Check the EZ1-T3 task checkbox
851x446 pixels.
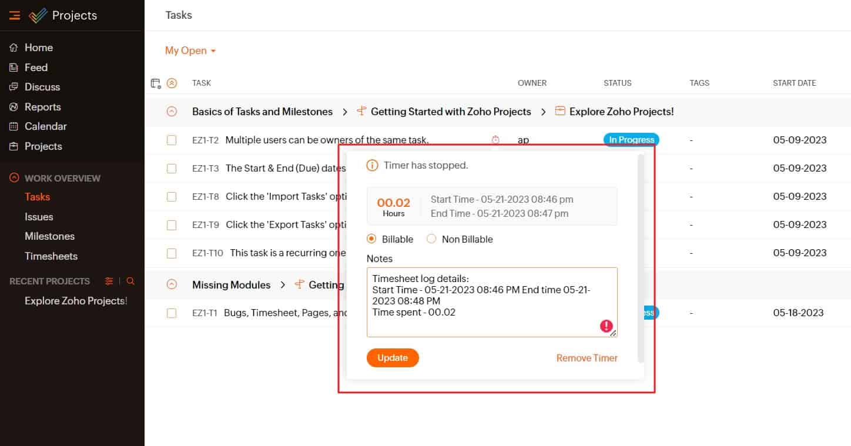click(x=172, y=168)
